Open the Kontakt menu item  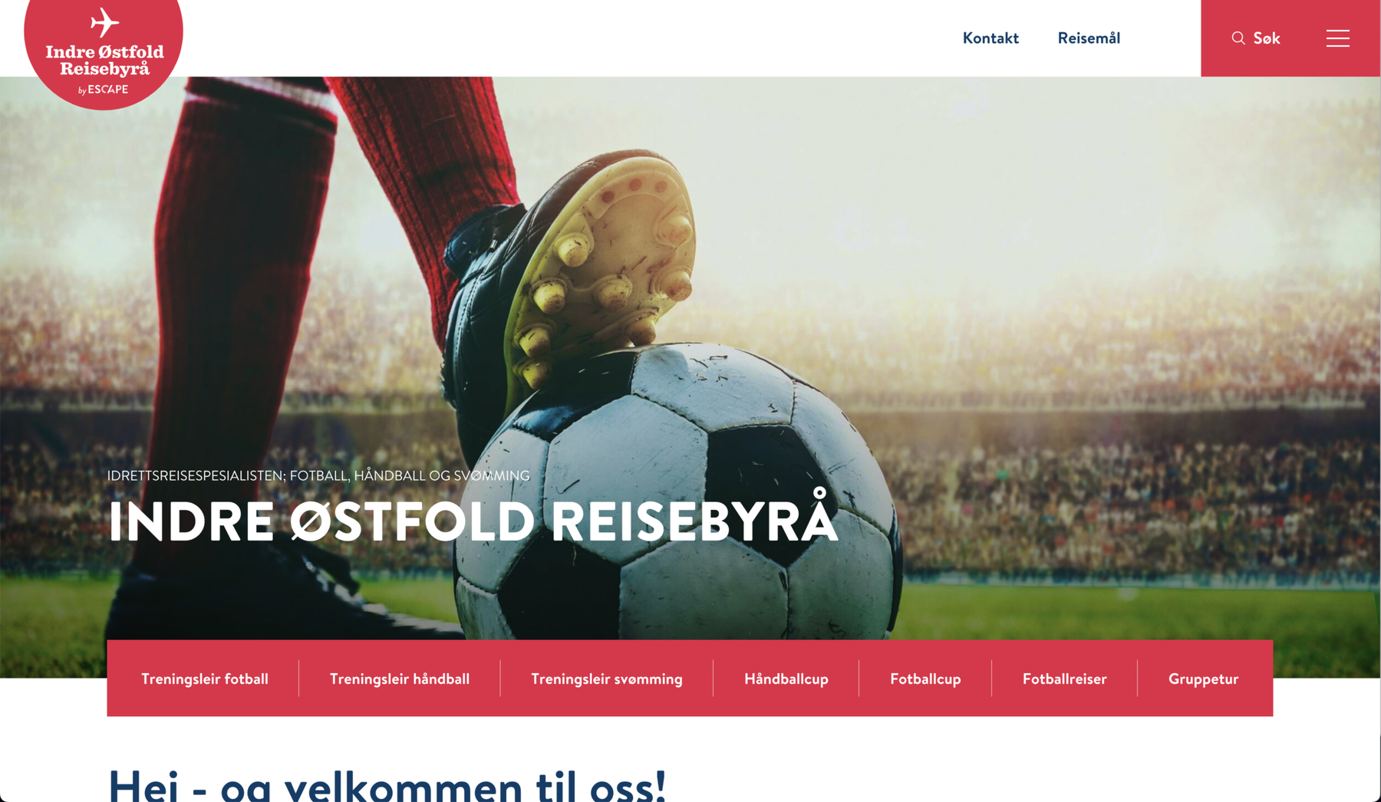(990, 38)
